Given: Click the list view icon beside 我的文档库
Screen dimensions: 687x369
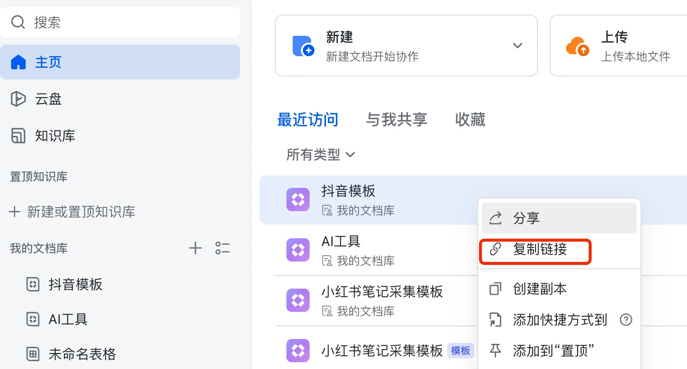Looking at the screenshot, I should point(223,248).
